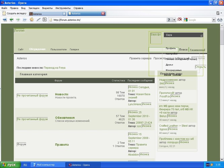The width and height of the screenshot is (224, 168).
Task: Expand the Saya user menu arrow
Action: click(x=201, y=35)
